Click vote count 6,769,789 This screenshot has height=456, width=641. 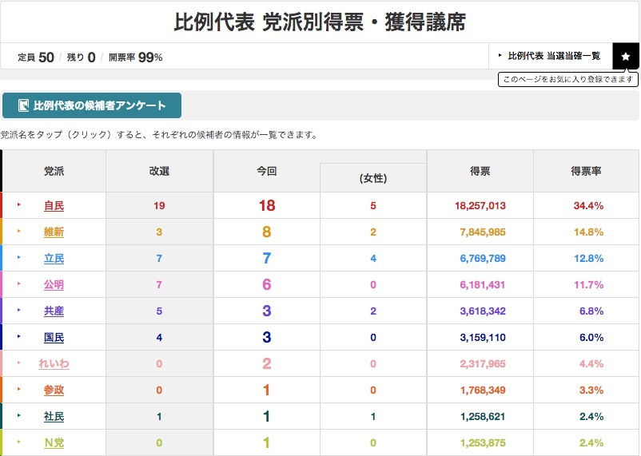pyautogui.click(x=483, y=258)
